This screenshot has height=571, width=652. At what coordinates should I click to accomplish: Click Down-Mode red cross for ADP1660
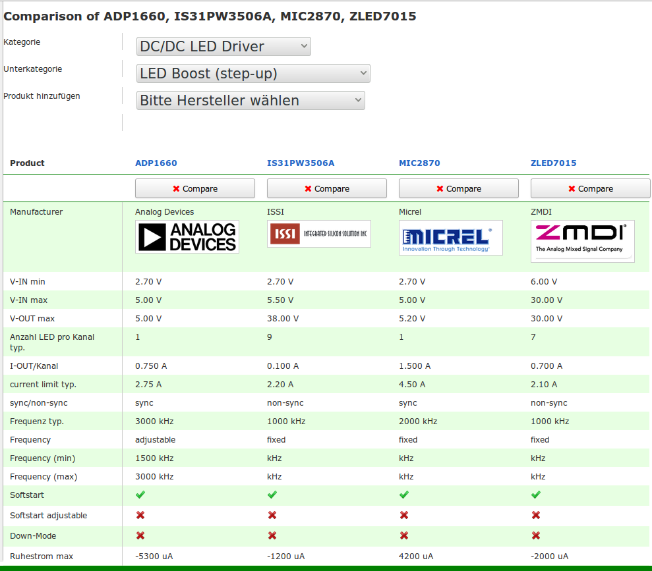pyautogui.click(x=140, y=535)
